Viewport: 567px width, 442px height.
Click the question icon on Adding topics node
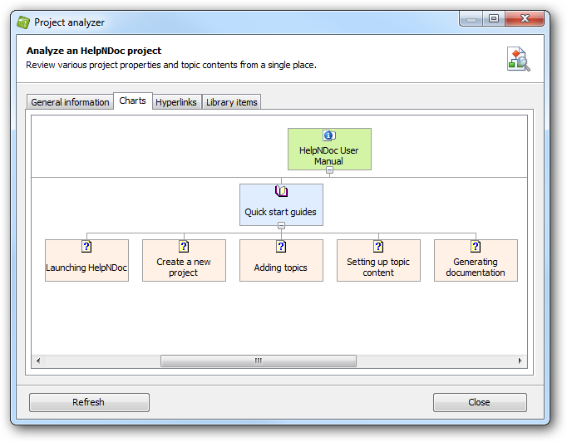pos(281,247)
